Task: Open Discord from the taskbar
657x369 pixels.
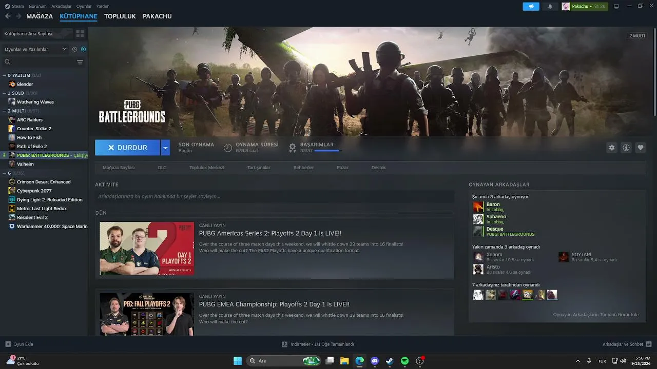Action: pos(375,361)
